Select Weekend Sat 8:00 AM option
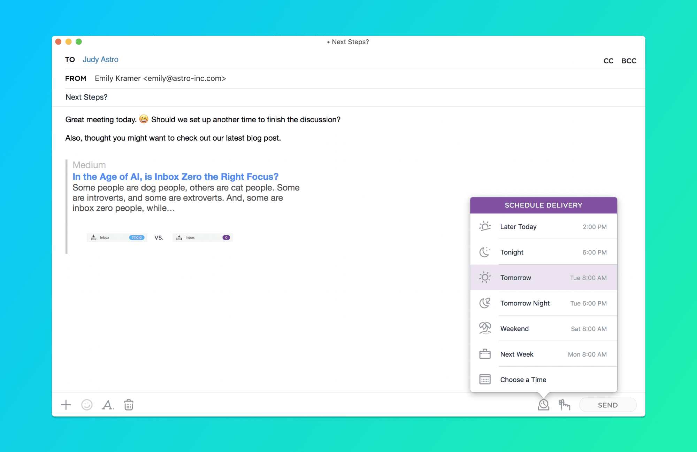Image resolution: width=697 pixels, height=452 pixels. [x=543, y=328]
